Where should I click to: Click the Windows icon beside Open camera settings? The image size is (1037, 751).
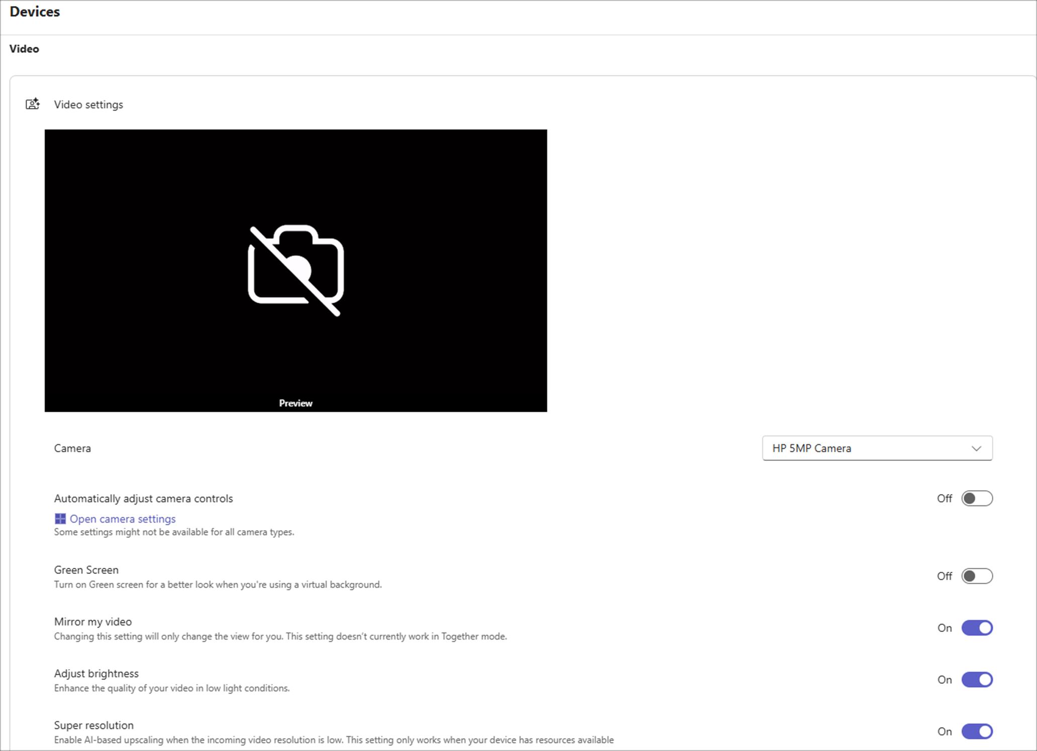(60, 519)
